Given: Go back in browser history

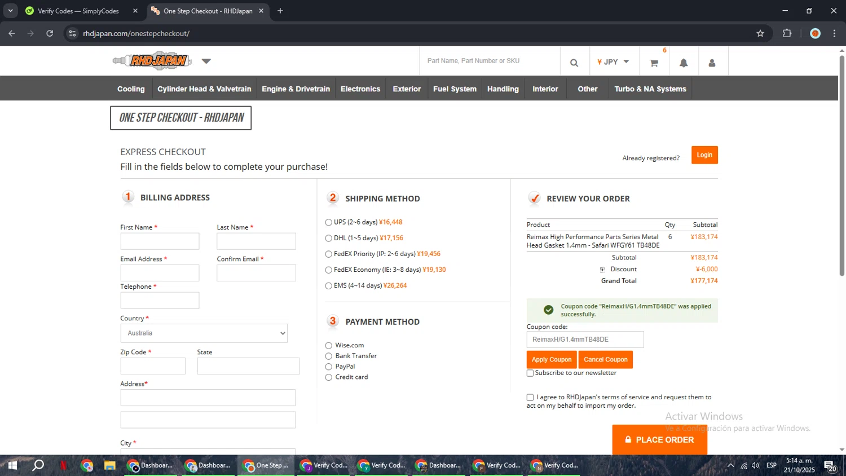Looking at the screenshot, I should pyautogui.click(x=12, y=33).
